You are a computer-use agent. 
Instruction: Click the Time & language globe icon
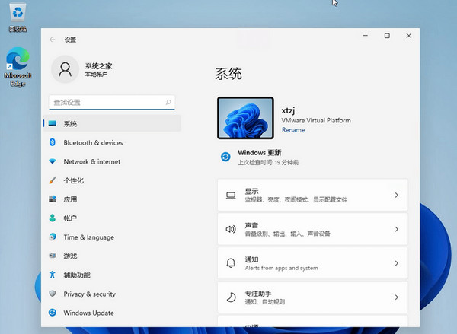(53, 237)
